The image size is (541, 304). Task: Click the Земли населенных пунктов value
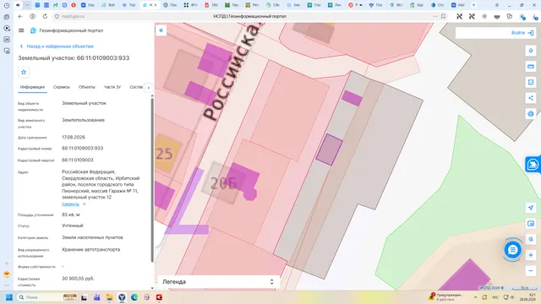pyautogui.click(x=92, y=237)
